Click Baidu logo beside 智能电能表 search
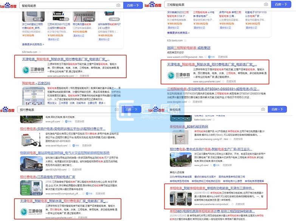 (8, 5)
